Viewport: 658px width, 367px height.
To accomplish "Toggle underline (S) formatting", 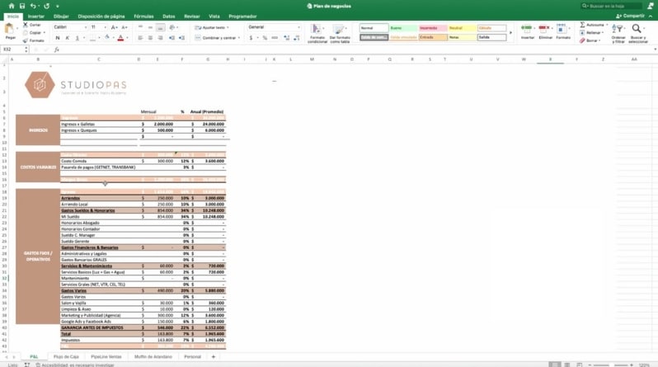I will [x=77, y=38].
